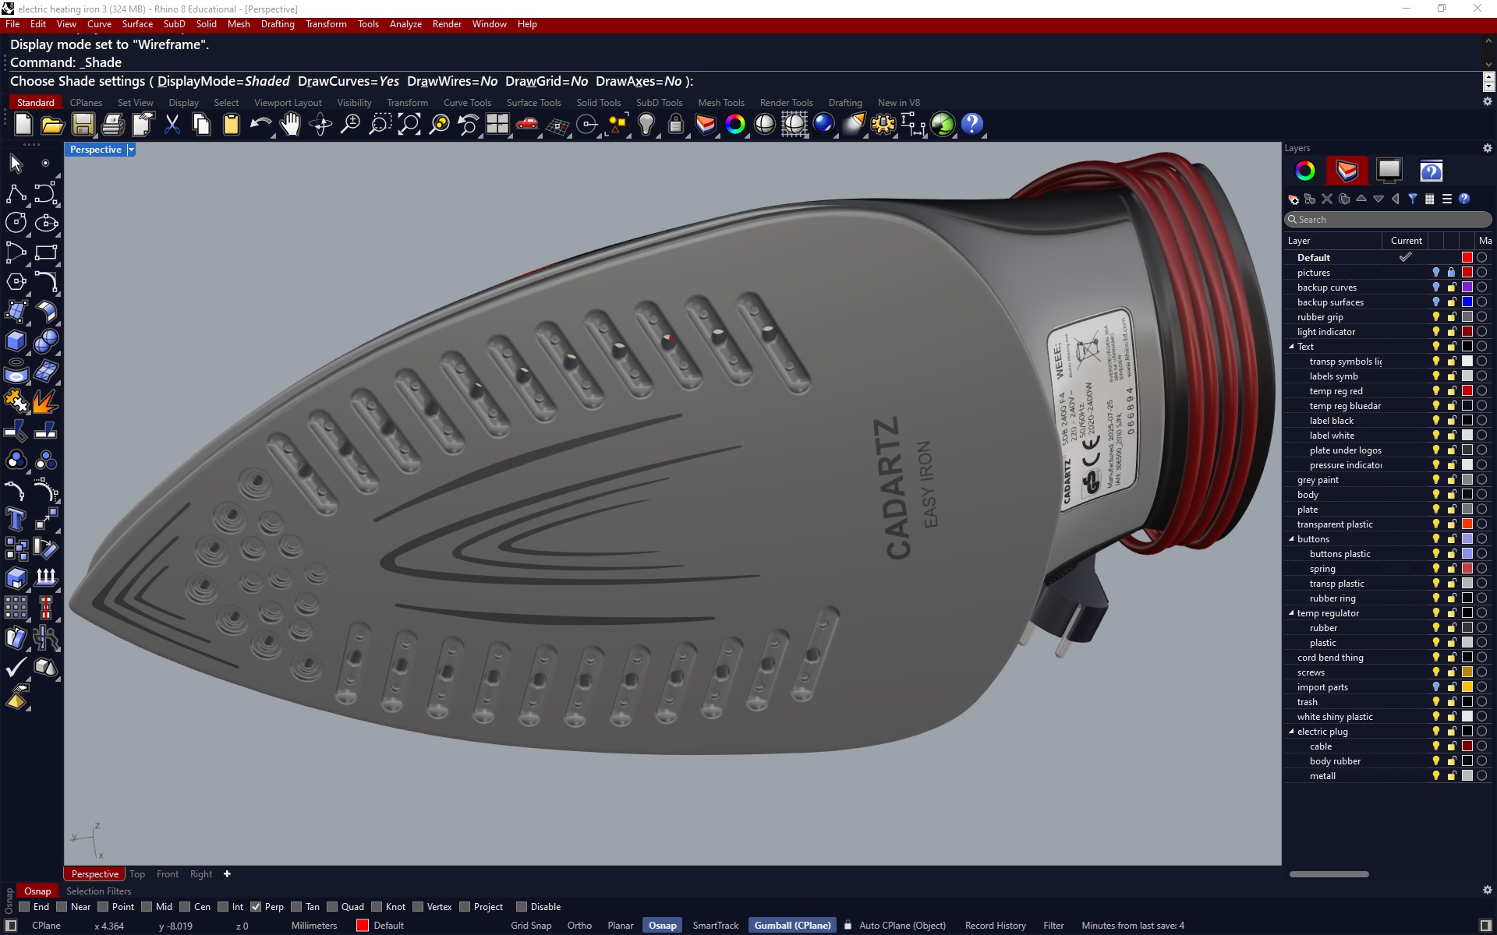This screenshot has height=935, width=1497.
Task: Collapse the Text layer group
Action: click(x=1291, y=347)
